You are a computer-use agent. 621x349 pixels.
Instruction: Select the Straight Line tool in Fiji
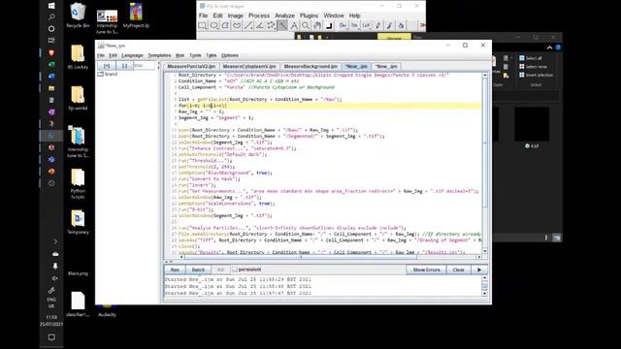(x=248, y=26)
